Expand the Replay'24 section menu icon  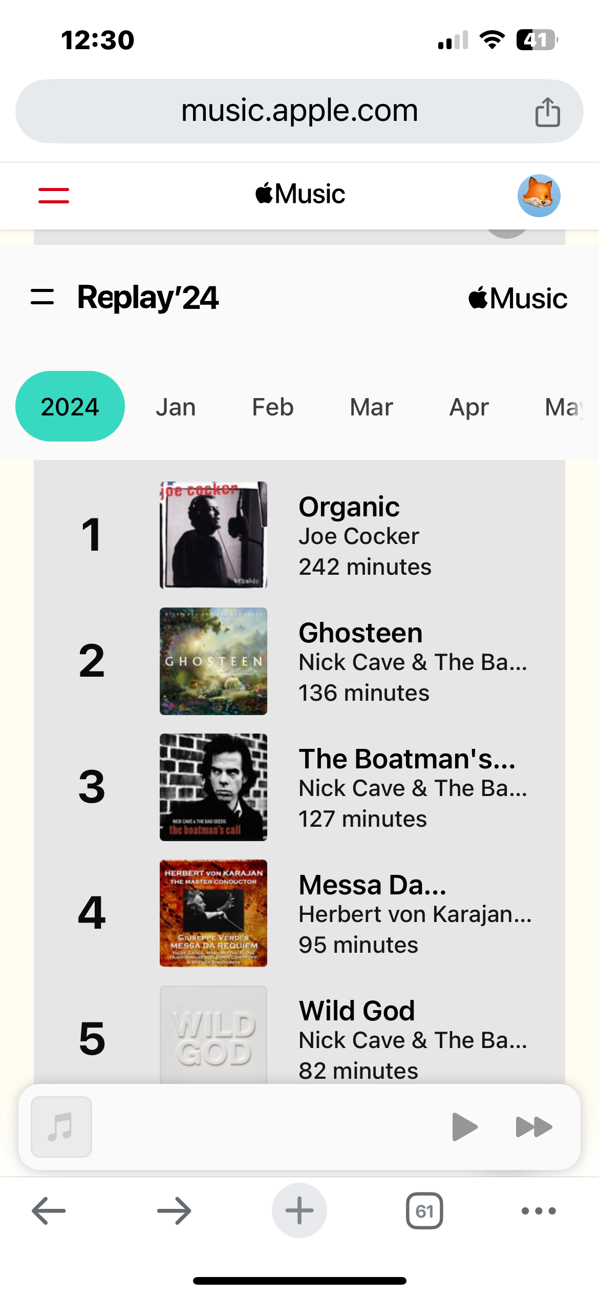tap(42, 297)
